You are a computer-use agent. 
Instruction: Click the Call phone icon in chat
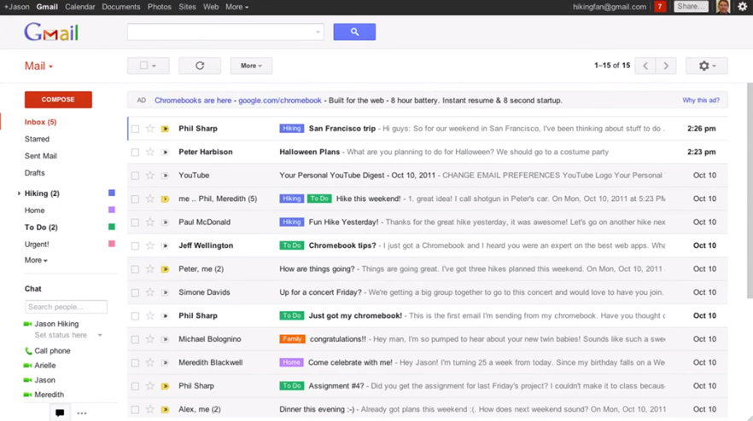coord(28,351)
